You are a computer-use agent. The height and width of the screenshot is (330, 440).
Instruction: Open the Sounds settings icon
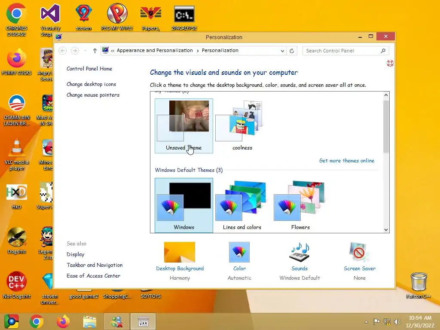click(299, 252)
